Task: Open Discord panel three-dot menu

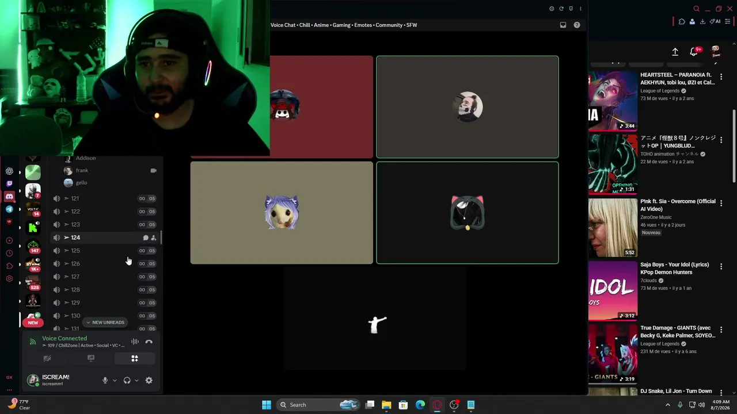Action: point(580,9)
